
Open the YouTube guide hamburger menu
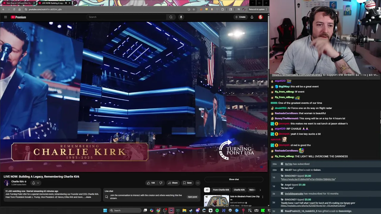click(x=5, y=17)
